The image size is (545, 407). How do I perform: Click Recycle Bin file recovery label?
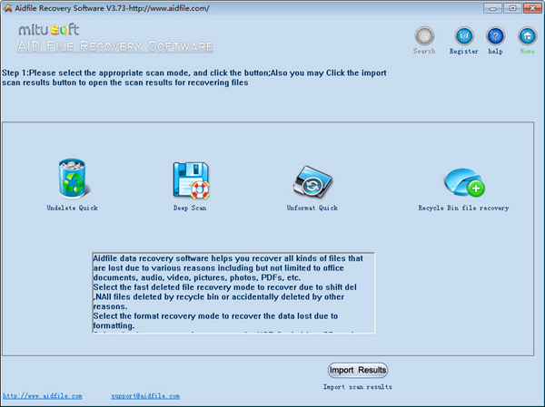463,208
